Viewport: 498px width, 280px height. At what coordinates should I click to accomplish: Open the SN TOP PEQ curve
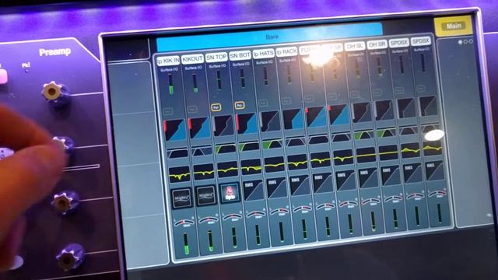pos(227,170)
